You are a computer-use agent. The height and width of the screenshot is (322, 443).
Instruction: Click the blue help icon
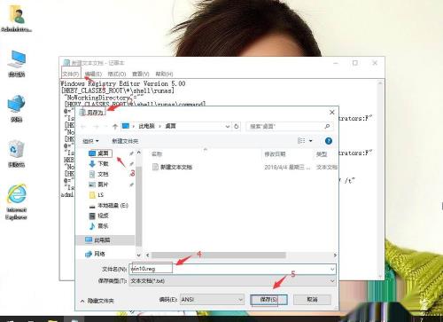[x=329, y=141]
